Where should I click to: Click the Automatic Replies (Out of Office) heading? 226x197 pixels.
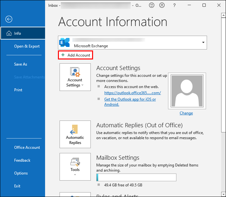coord(139,125)
